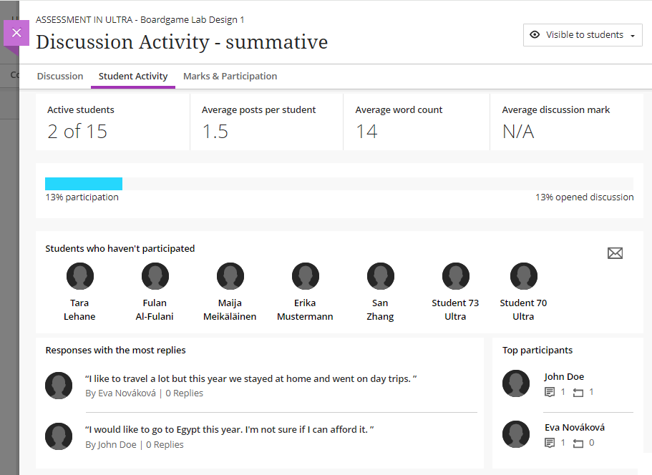Click the envelope message icon
652x475 pixels.
pyautogui.click(x=615, y=253)
